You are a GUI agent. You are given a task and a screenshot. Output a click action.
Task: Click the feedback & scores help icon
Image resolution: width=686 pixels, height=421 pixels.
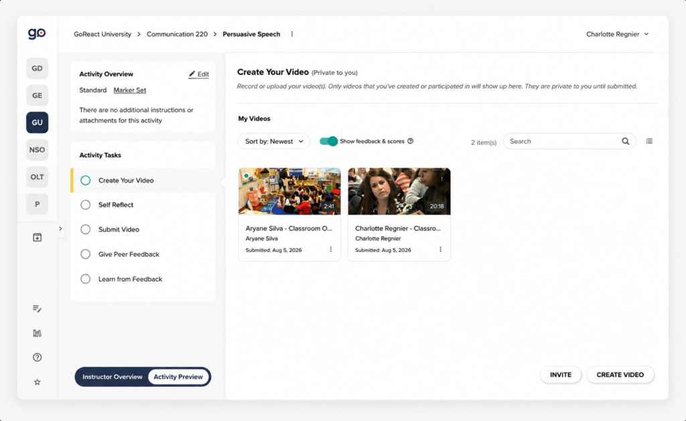click(411, 141)
